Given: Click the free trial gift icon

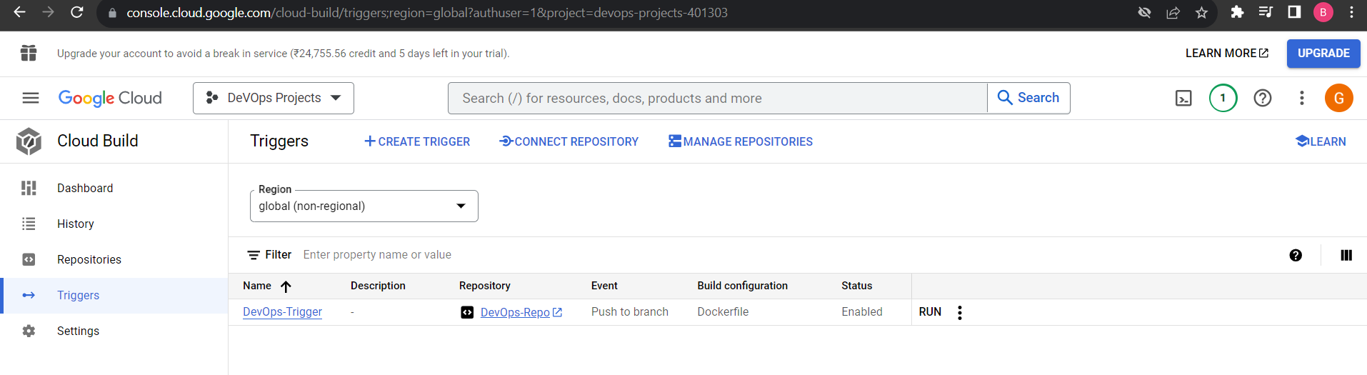Looking at the screenshot, I should coord(29,53).
